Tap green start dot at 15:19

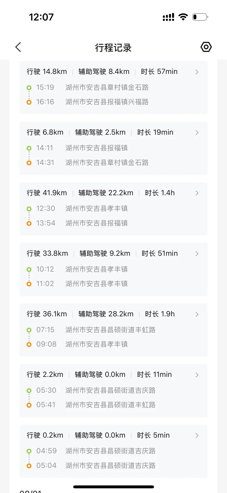point(29,87)
